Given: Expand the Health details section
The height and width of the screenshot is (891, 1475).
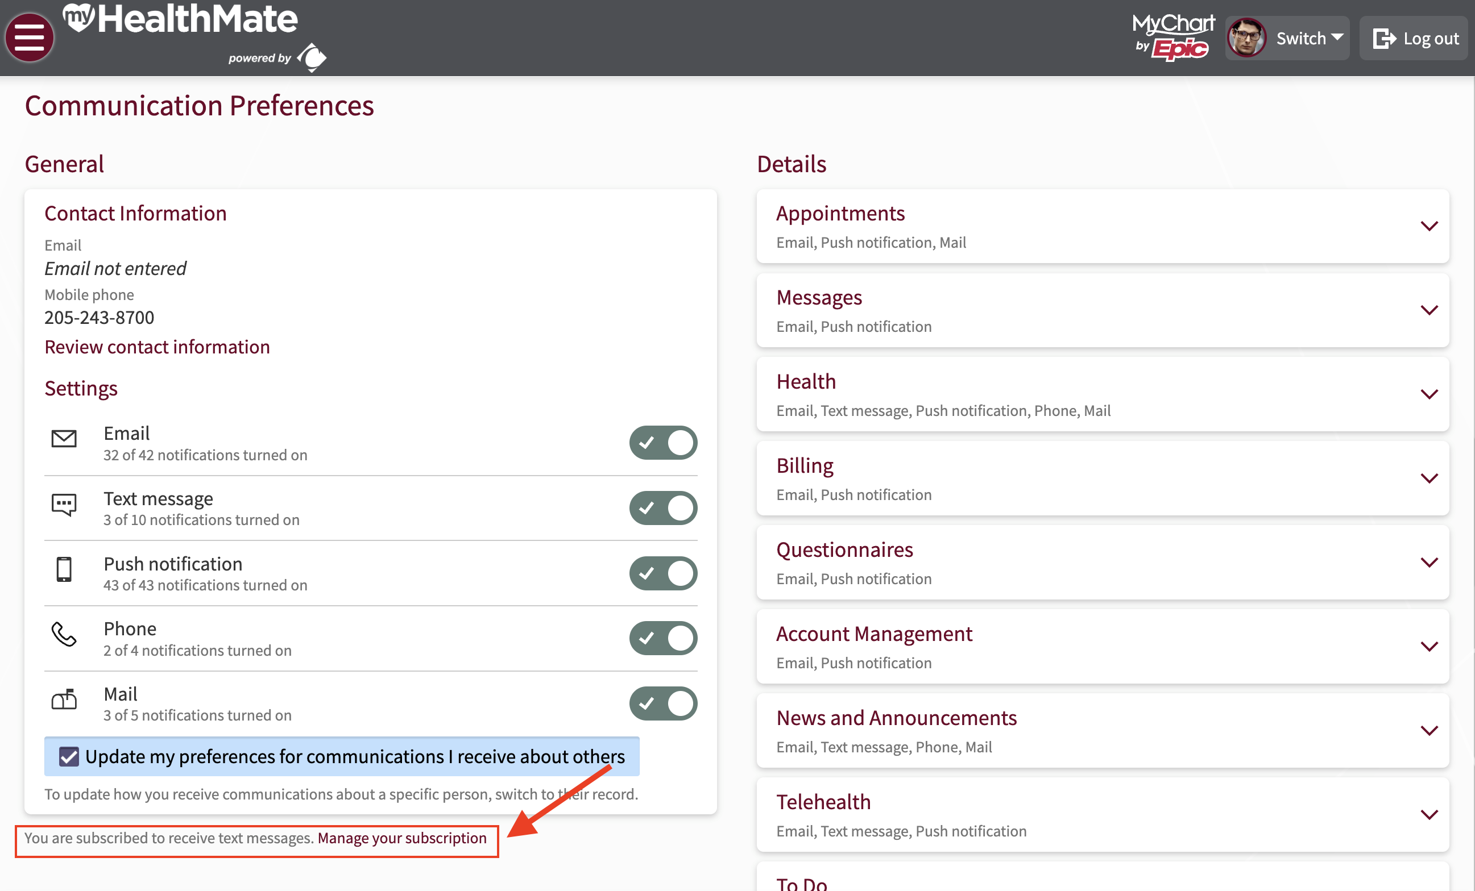Looking at the screenshot, I should click(x=1430, y=394).
